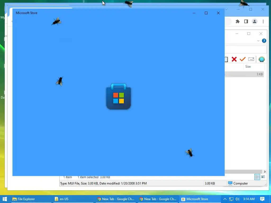The image size is (271, 203).
Task: Minimize the Microsoft Store window
Action: (194, 13)
